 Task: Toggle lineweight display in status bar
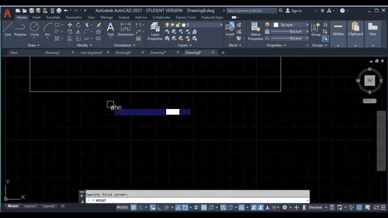tap(196, 208)
